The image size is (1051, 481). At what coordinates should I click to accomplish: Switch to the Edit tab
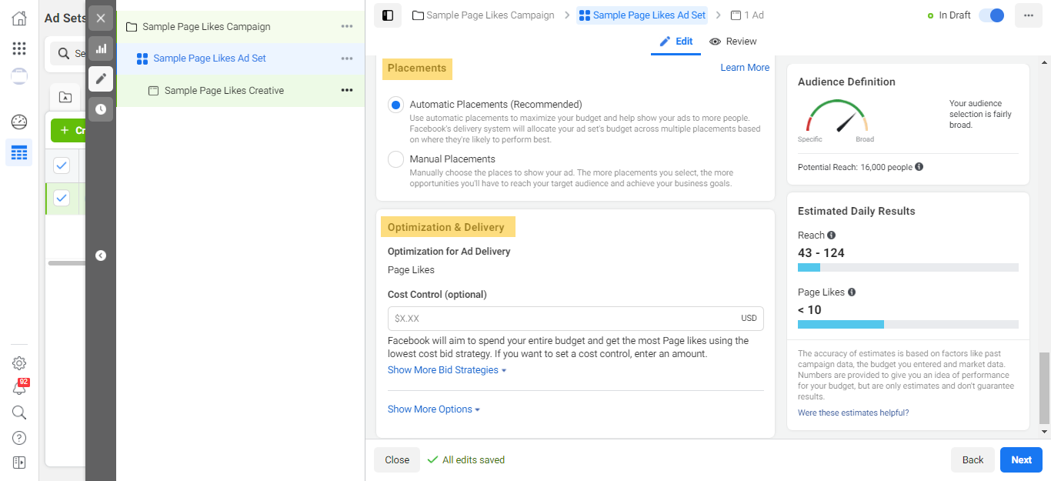point(676,42)
